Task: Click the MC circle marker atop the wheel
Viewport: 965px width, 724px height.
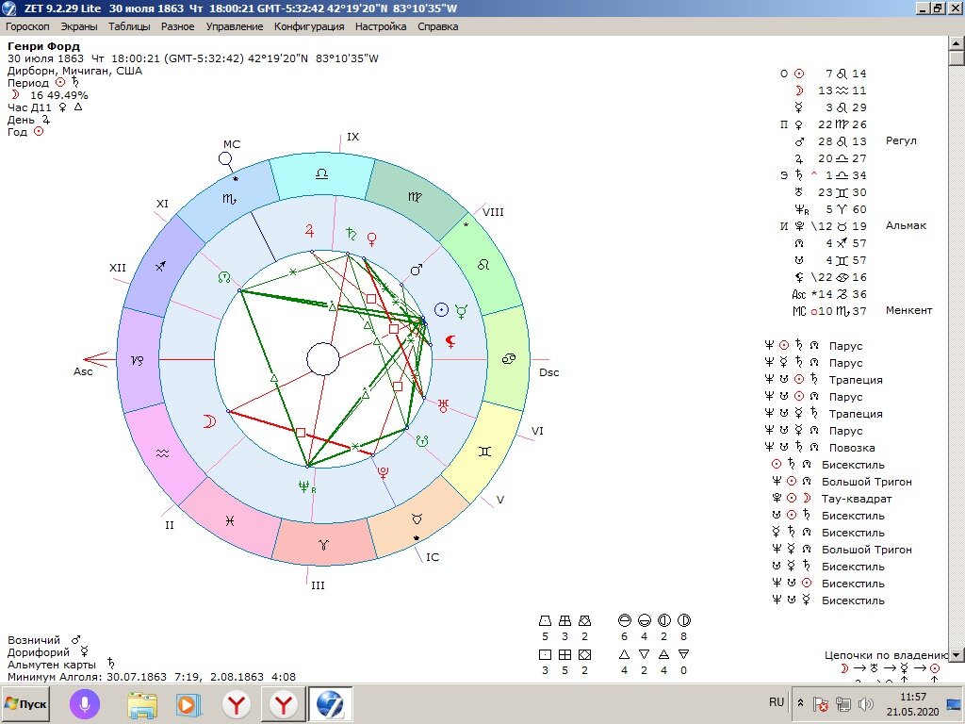Action: tap(226, 158)
